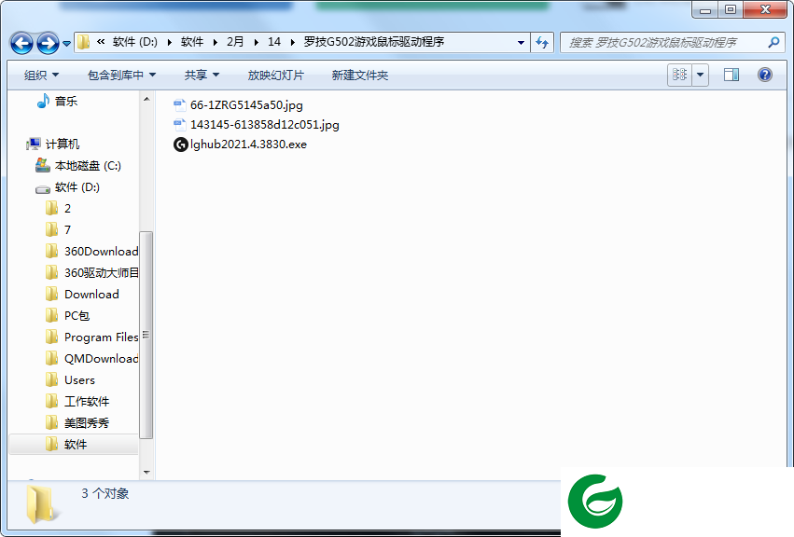
Task: Open the 工作软件 folder
Action: click(87, 402)
